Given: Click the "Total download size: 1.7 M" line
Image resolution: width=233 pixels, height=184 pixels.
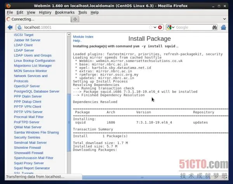Looking at the screenshot, I should tap(100, 143).
